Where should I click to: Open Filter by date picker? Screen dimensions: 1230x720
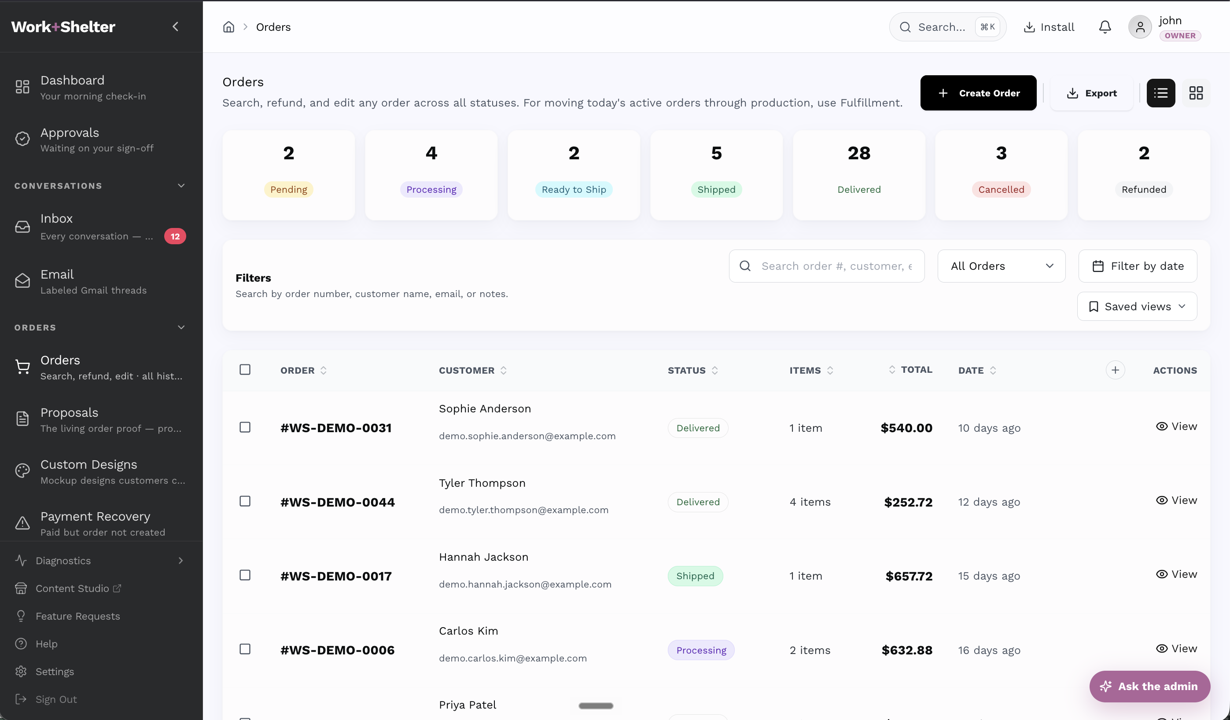pyautogui.click(x=1138, y=266)
